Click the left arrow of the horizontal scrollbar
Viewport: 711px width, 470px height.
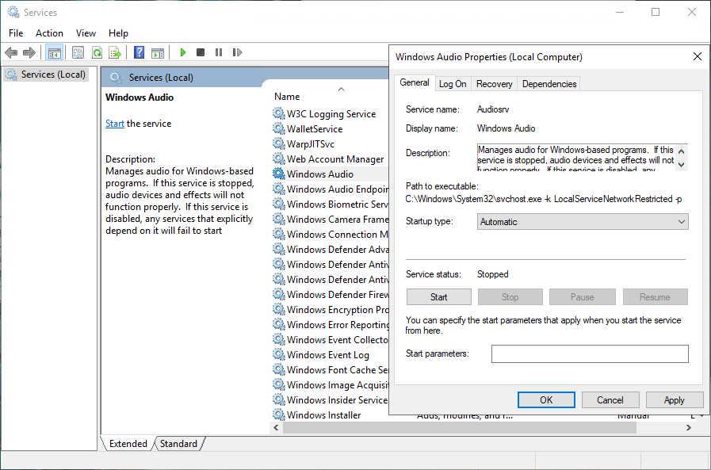[276, 427]
